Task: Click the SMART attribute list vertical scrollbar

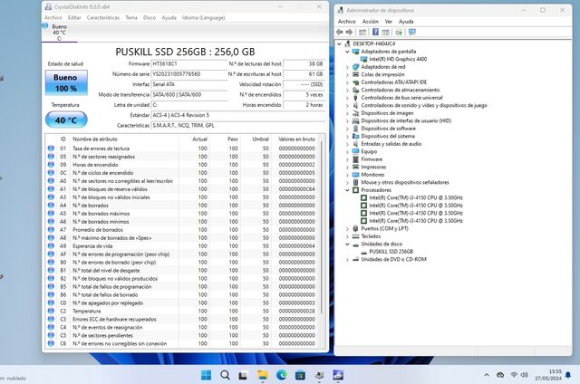Action: (x=321, y=227)
